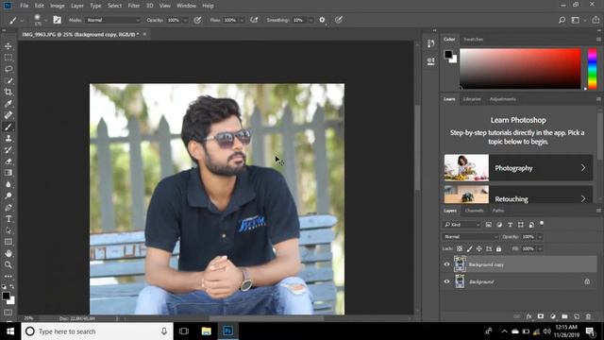Viewport: 604px width, 340px height.
Task: Open the Photography tutorials
Action: click(518, 168)
